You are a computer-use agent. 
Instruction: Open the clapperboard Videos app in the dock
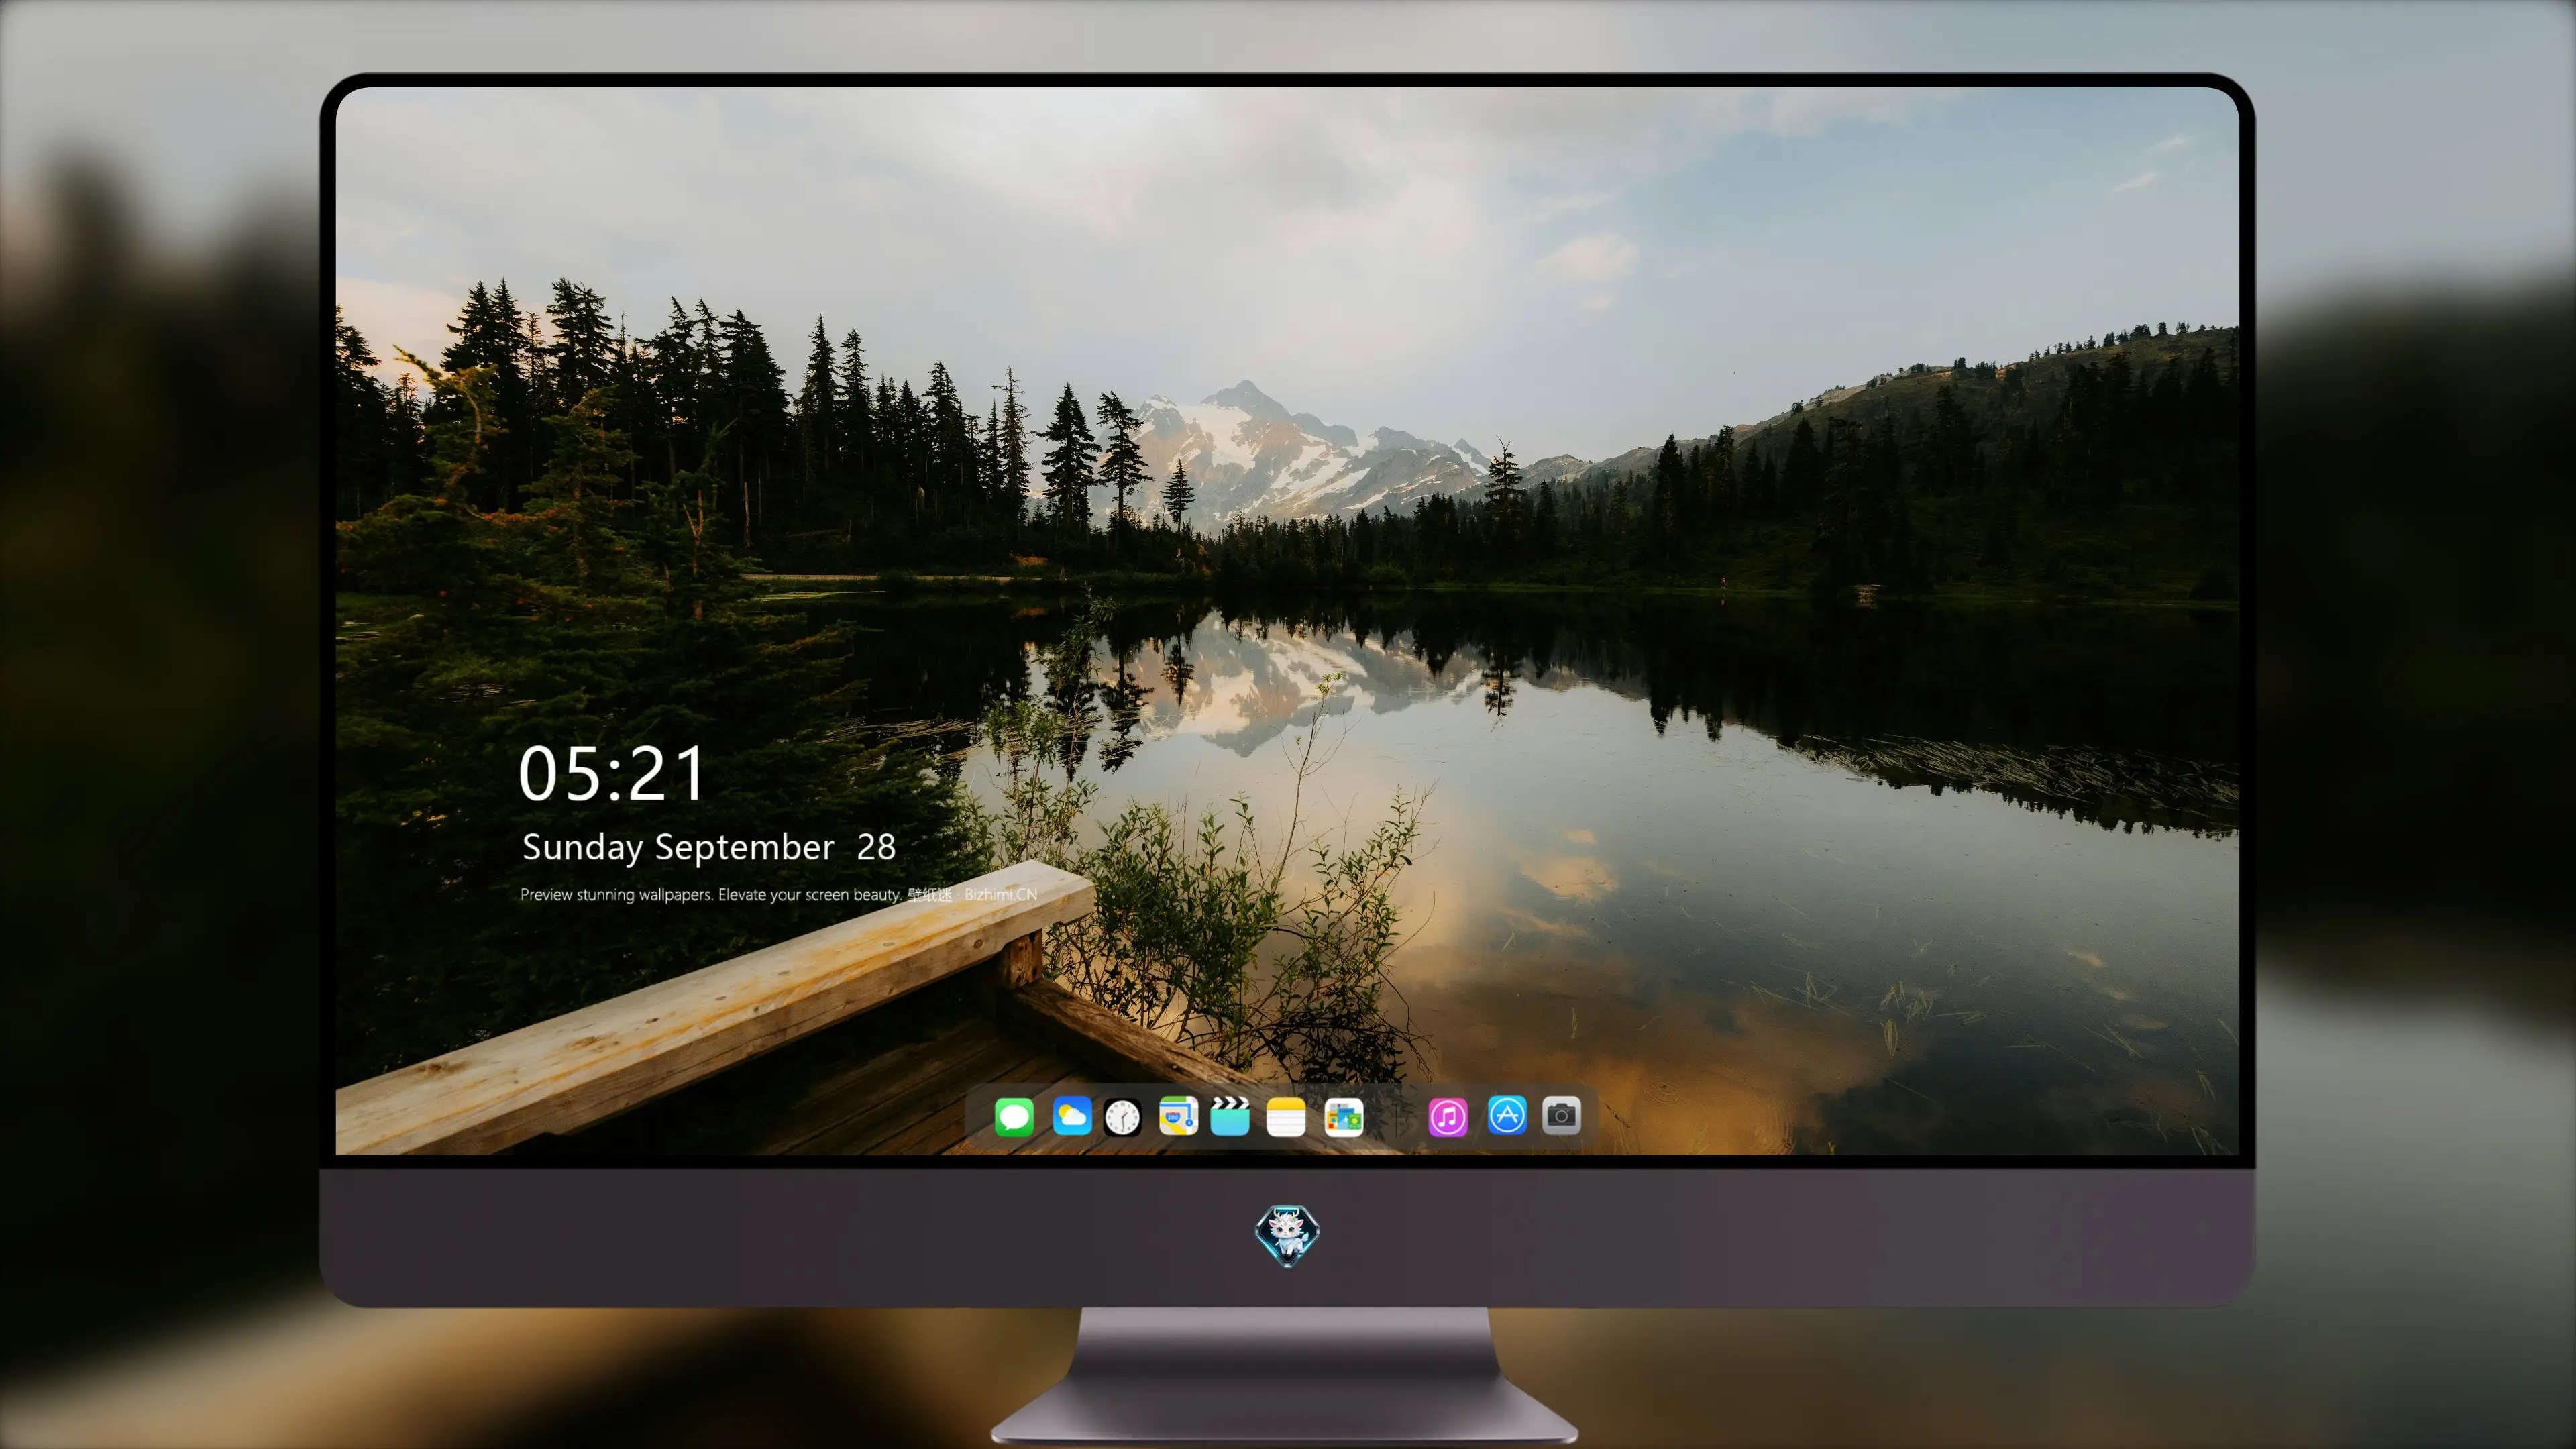point(1230,1116)
